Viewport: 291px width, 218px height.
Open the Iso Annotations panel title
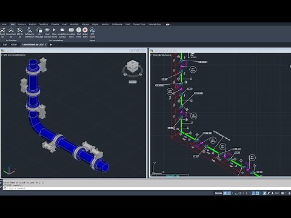[x=56, y=41]
